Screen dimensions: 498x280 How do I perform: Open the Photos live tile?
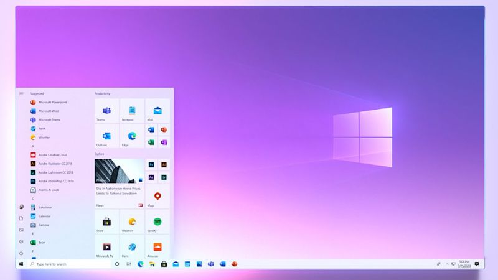(x=120, y=170)
